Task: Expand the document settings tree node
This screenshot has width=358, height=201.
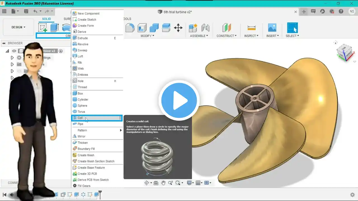Action: [x=12, y=58]
